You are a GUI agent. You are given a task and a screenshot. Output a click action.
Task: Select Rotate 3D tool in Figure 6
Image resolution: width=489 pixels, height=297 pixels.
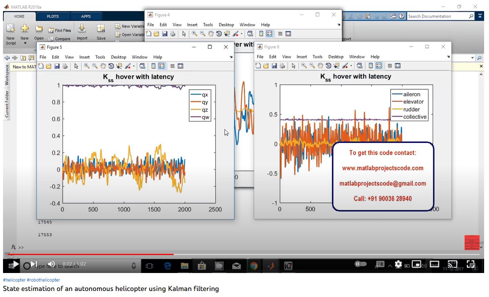point(329,66)
